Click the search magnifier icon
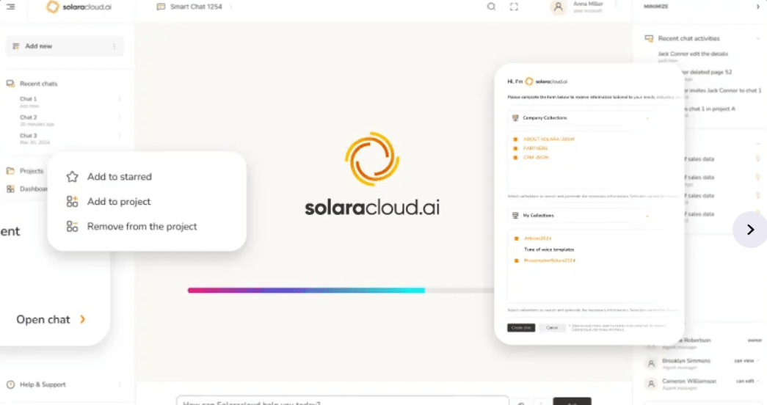 click(491, 7)
